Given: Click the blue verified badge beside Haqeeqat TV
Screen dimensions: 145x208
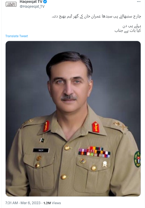Looking at the screenshot, I should (45, 2).
